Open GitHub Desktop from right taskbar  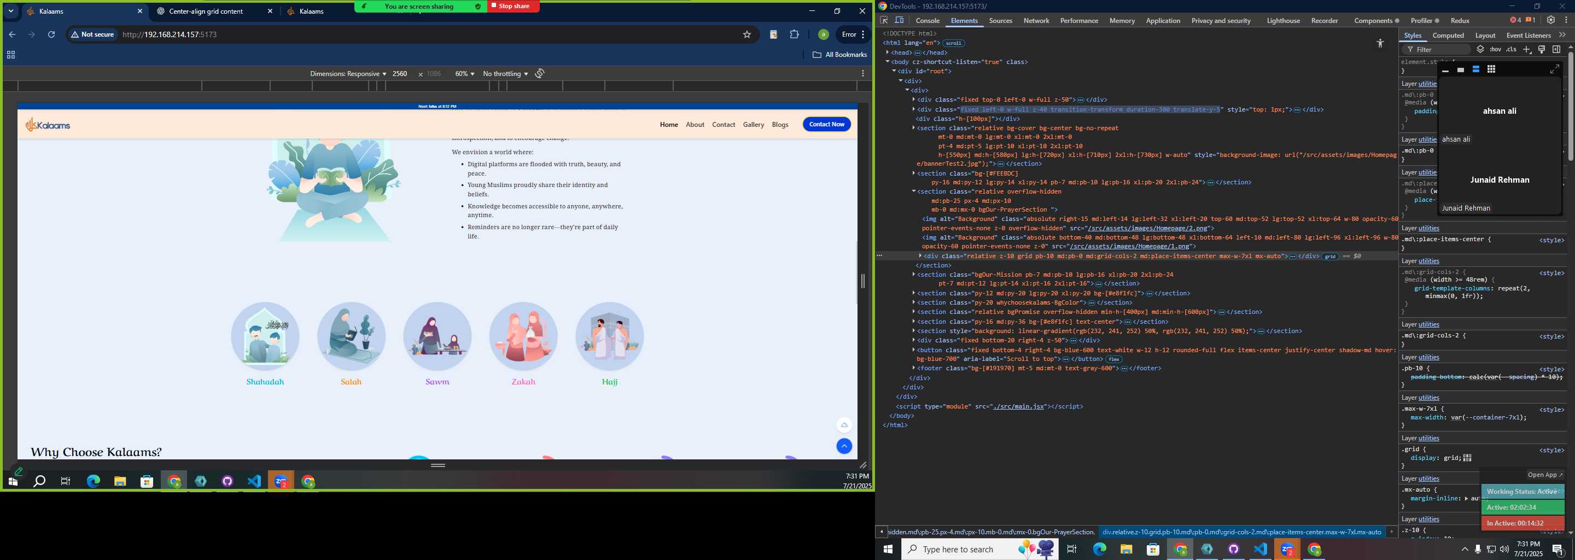[1233, 549]
